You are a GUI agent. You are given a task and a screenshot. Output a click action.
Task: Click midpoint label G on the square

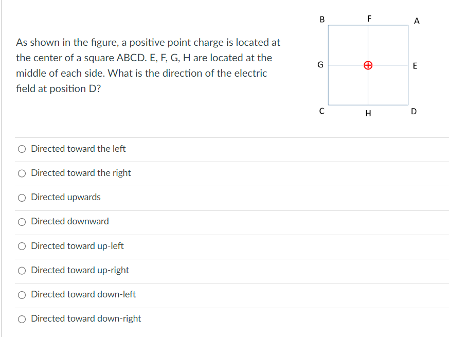(x=319, y=65)
